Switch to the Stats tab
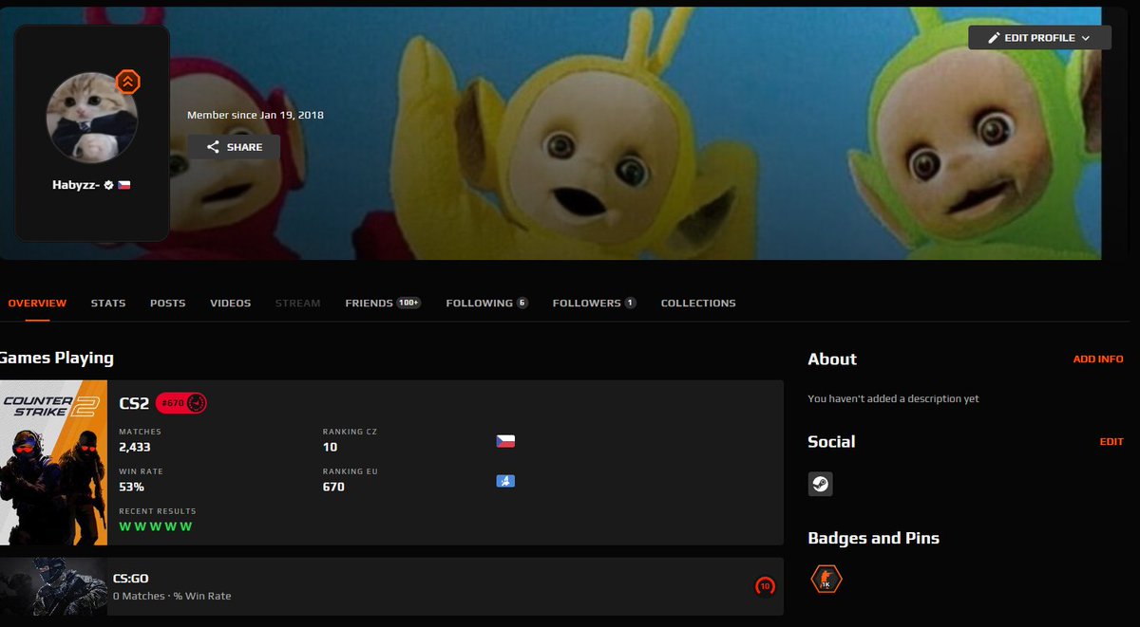The width and height of the screenshot is (1140, 627). coord(108,304)
